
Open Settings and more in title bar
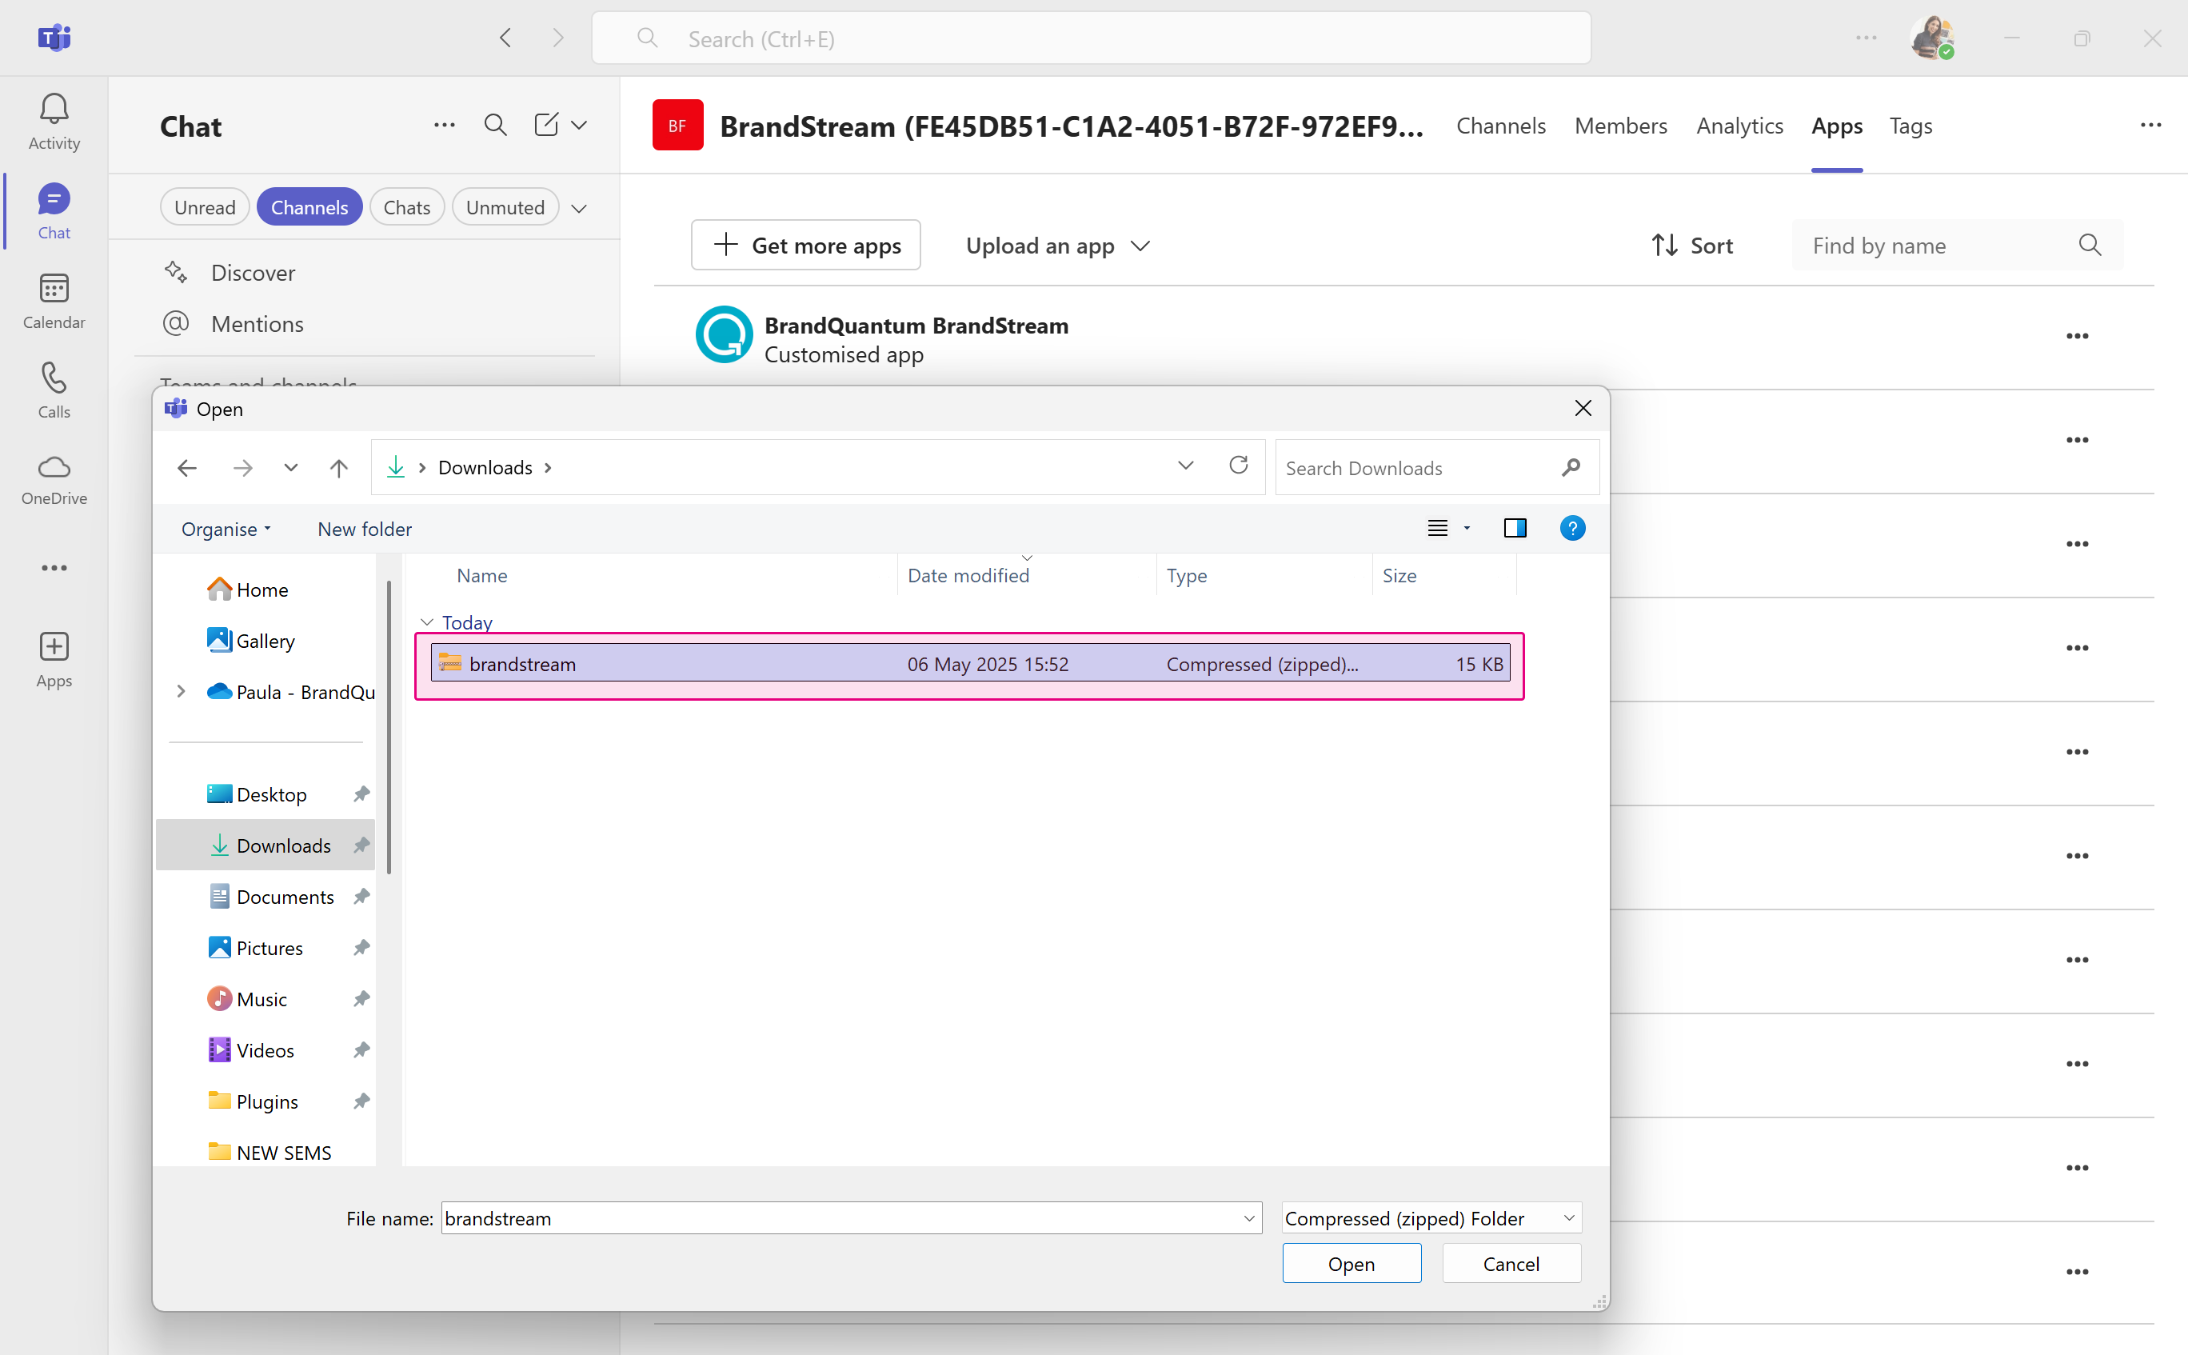pyautogui.click(x=1866, y=38)
